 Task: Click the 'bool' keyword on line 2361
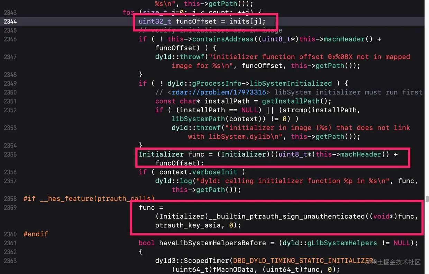(x=147, y=243)
